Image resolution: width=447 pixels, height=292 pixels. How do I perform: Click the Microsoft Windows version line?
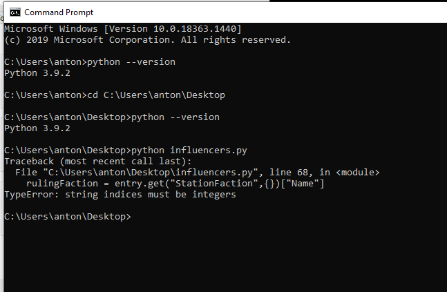coord(123,29)
